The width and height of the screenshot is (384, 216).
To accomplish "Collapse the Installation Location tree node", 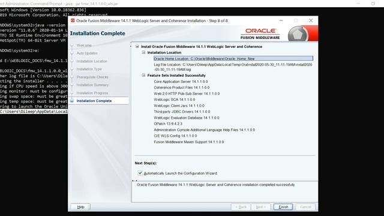I will click(x=143, y=52).
